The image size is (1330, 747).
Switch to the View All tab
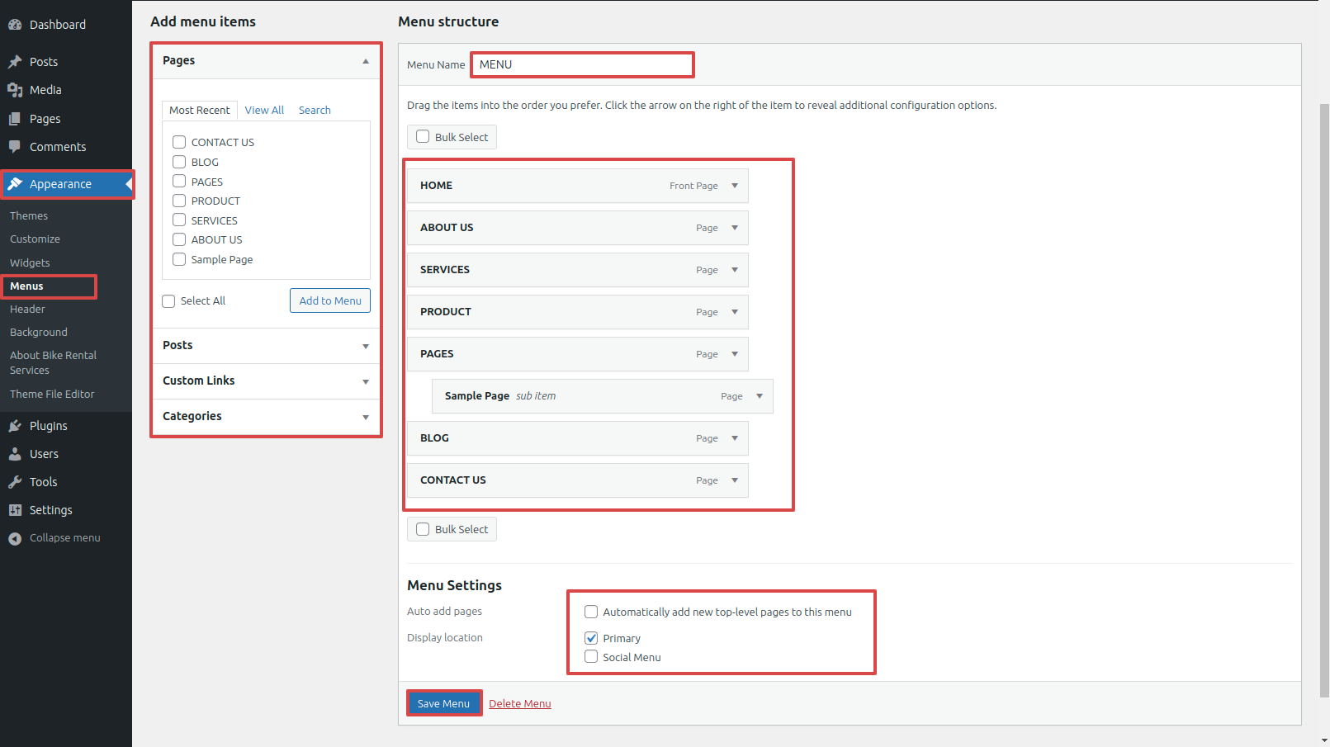pyautogui.click(x=264, y=110)
